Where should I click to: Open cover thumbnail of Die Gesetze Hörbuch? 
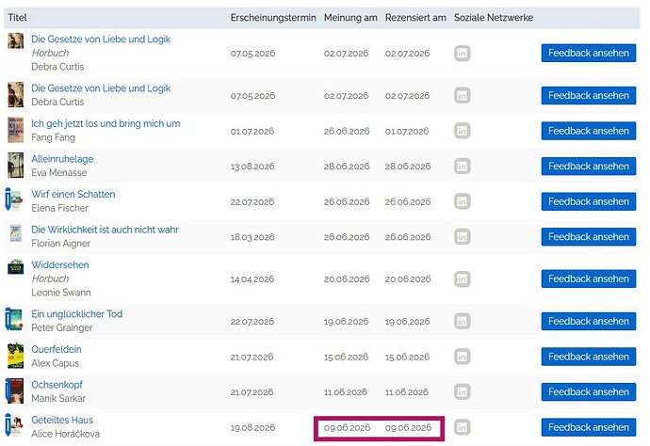(15, 40)
